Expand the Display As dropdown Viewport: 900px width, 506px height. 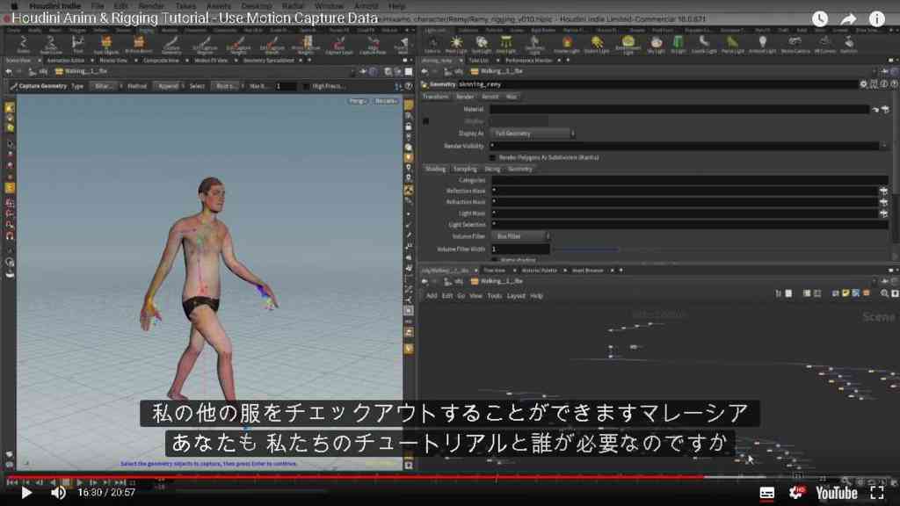533,134
